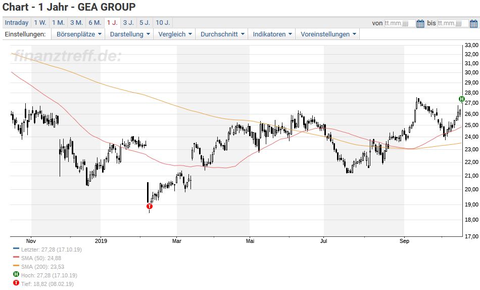
Task: Switch to the 10 J. range tab
Action: coord(163,23)
